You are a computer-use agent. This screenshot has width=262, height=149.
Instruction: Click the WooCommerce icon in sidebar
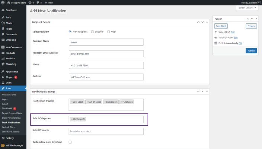click(3, 47)
